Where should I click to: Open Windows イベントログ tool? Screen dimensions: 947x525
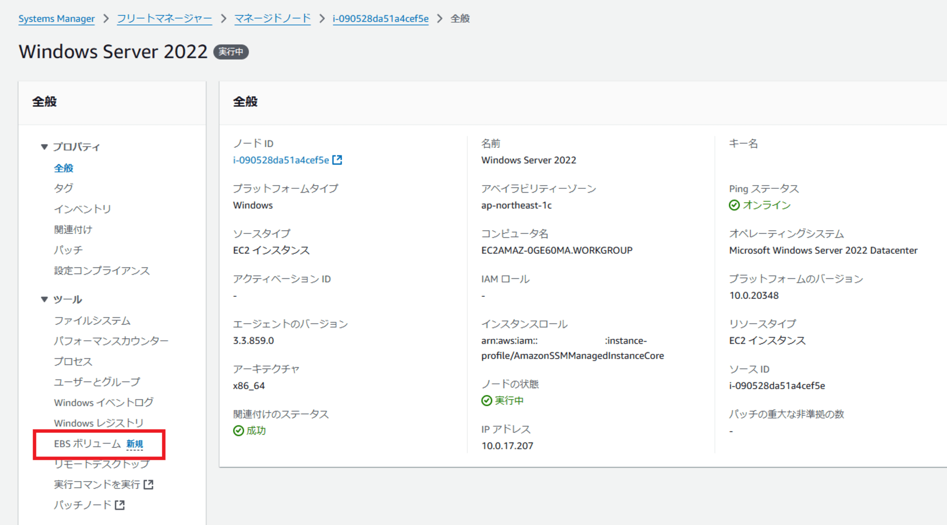tap(104, 402)
